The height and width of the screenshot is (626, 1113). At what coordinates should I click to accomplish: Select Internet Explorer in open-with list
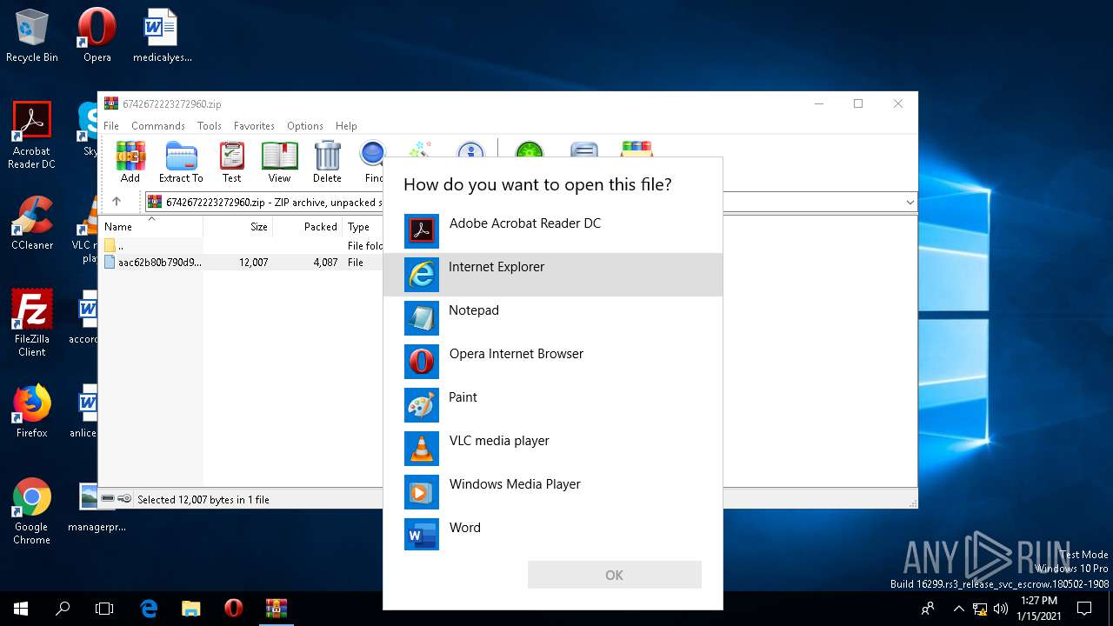553,275
